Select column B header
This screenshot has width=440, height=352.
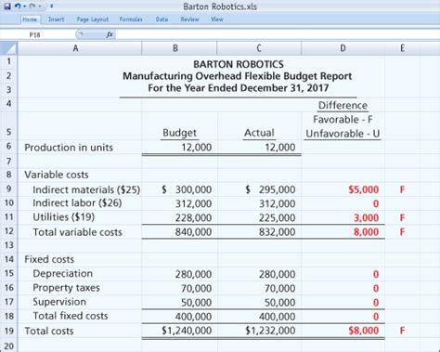(x=179, y=48)
